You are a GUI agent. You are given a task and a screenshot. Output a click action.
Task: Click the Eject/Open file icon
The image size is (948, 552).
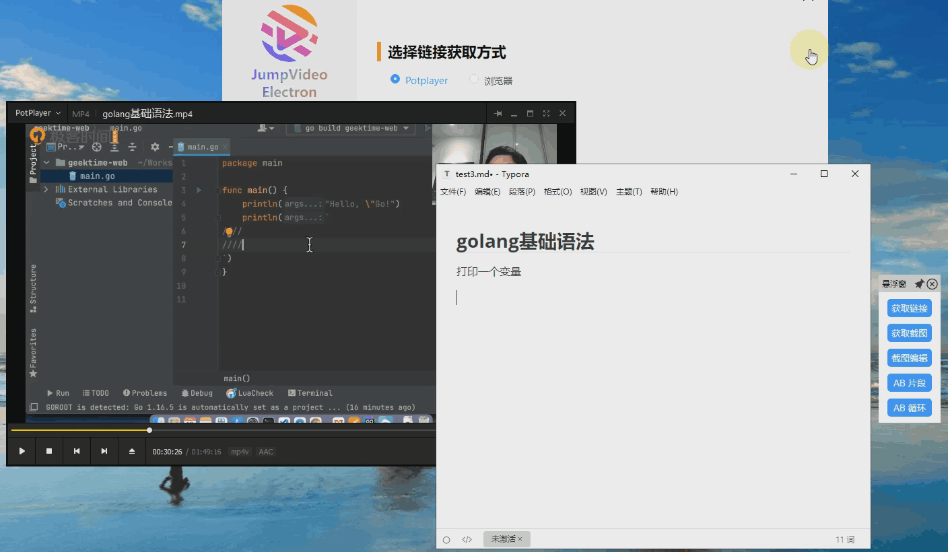click(132, 451)
